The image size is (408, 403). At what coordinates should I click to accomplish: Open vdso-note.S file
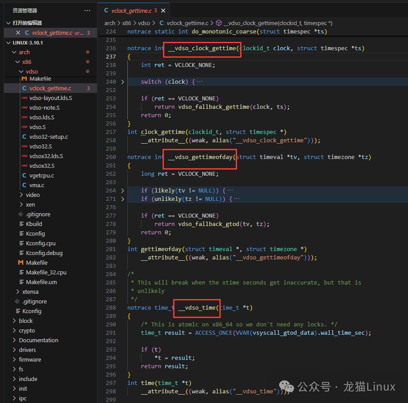pos(51,108)
